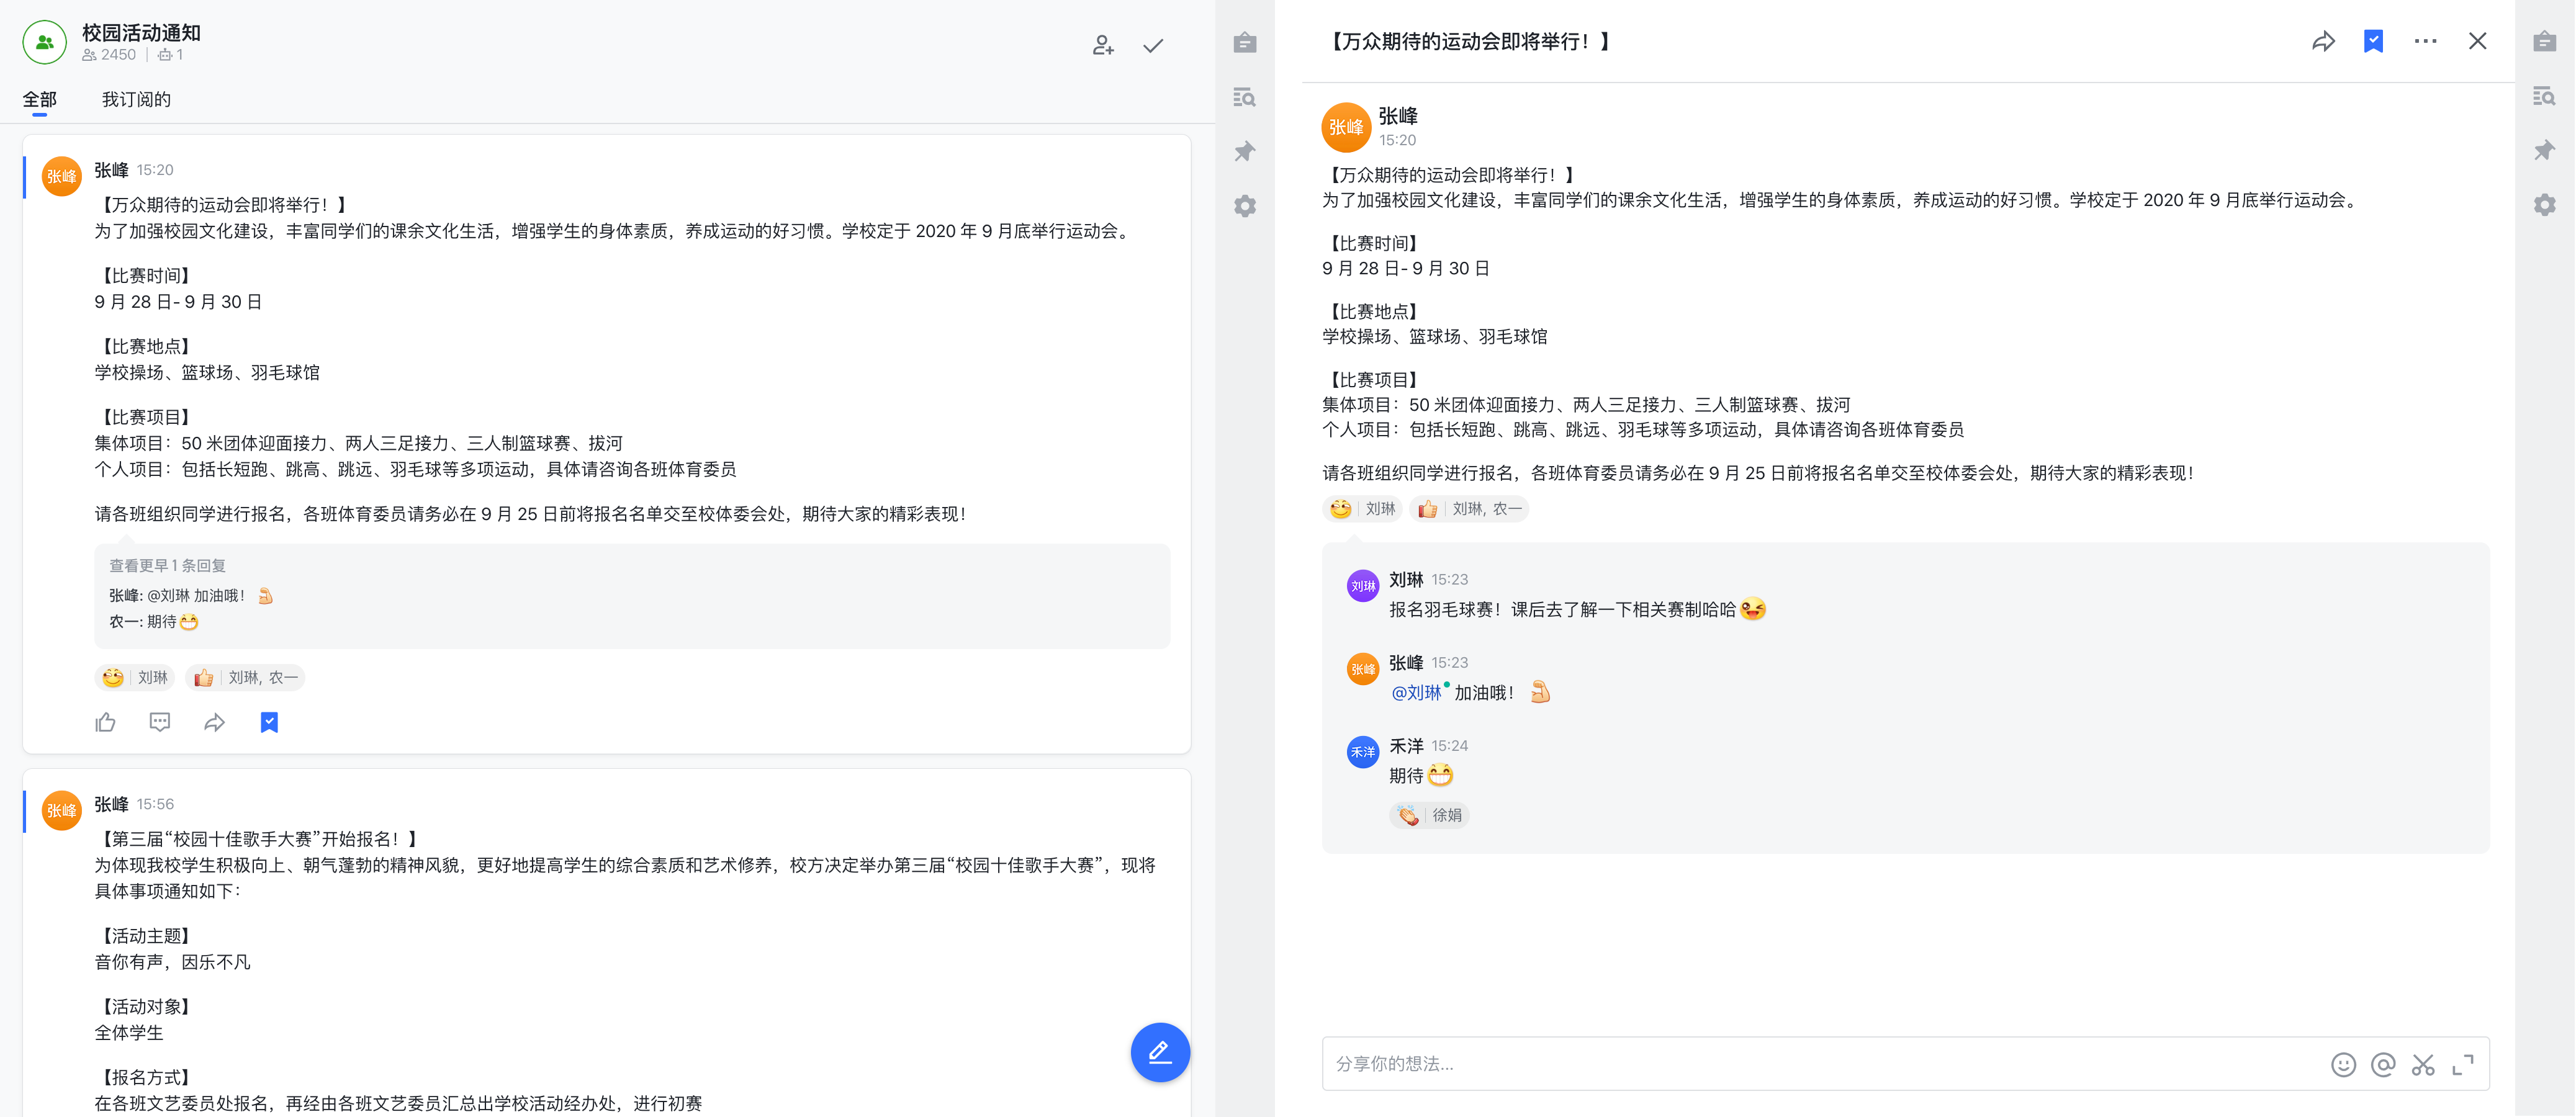Expand 查看更早 1 条回复 link
The image size is (2576, 1117).
(x=167, y=565)
